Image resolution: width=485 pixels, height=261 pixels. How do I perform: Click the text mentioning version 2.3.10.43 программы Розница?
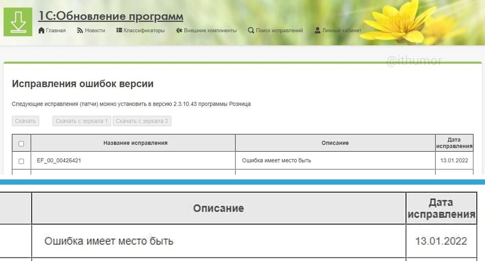pyautogui.click(x=131, y=104)
